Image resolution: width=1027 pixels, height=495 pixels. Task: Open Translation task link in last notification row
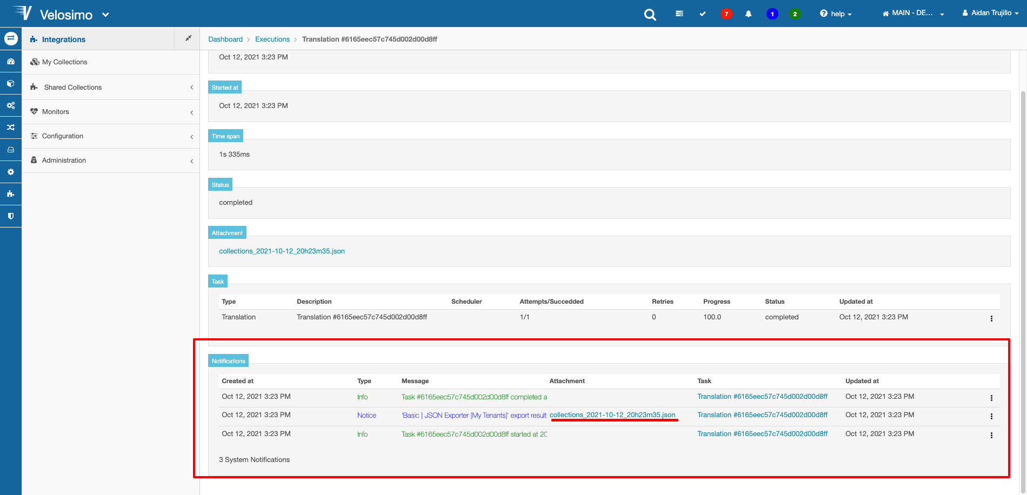(762, 434)
